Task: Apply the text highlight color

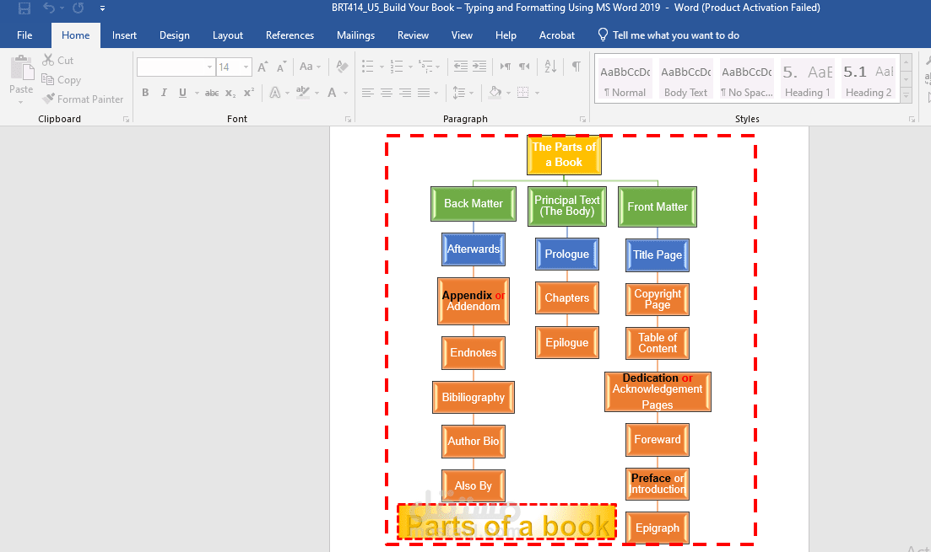Action: [x=303, y=93]
